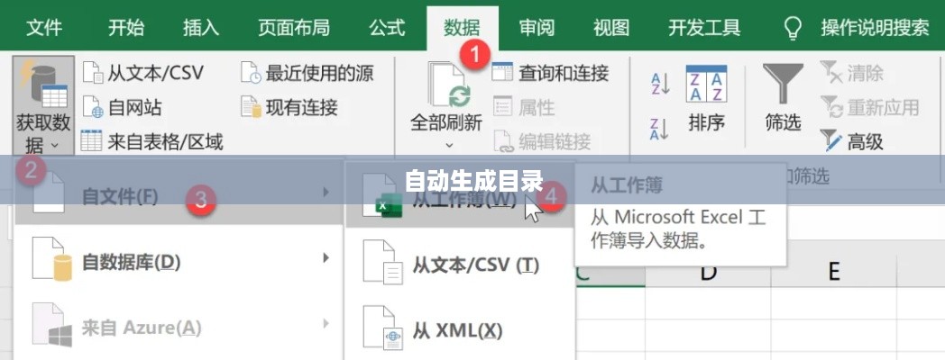Click the 属性 properties button

tap(524, 108)
